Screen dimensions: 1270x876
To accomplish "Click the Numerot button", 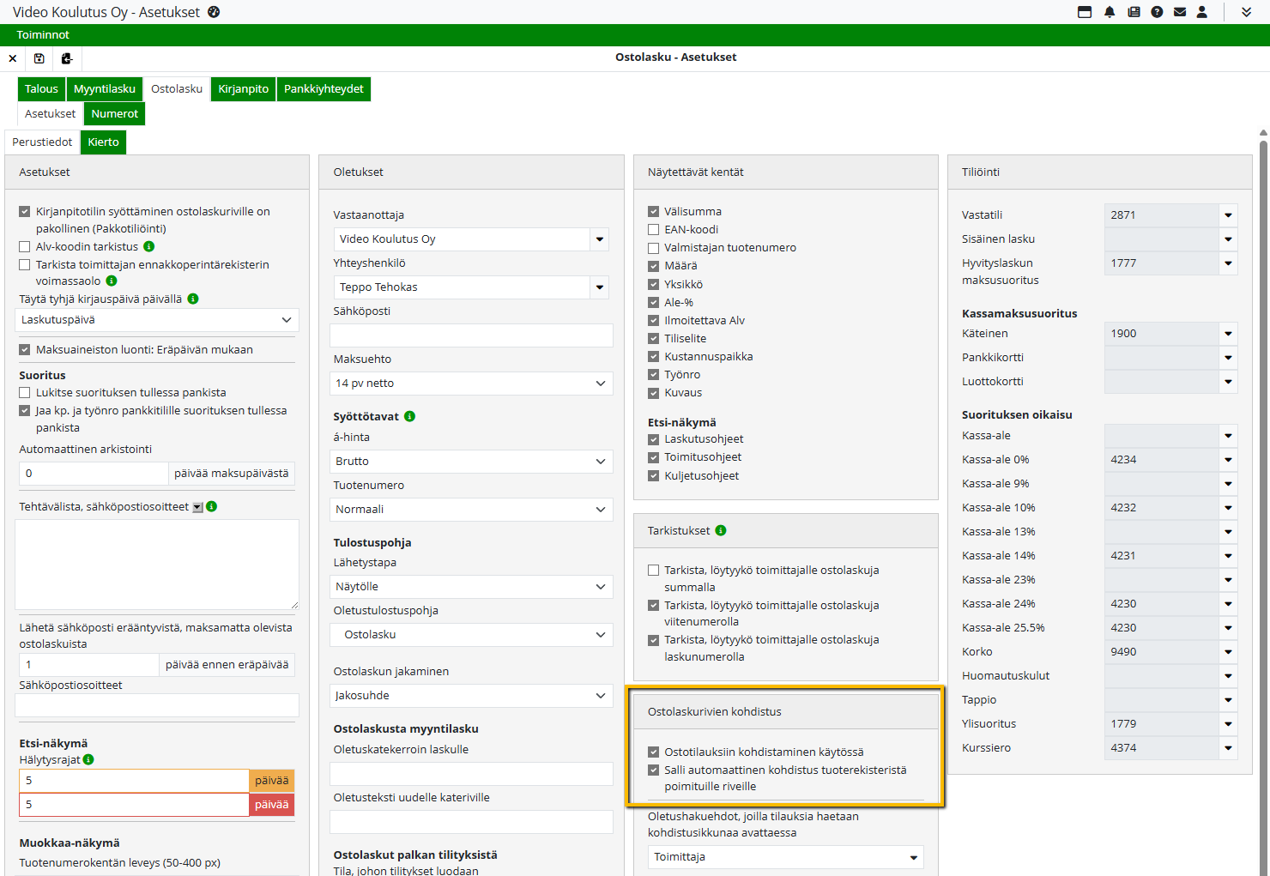I will 114,114.
